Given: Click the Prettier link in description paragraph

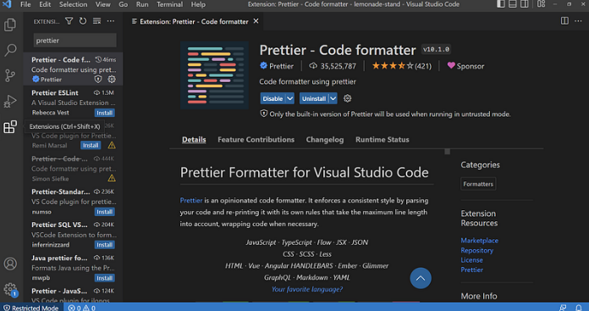Looking at the screenshot, I should point(191,200).
